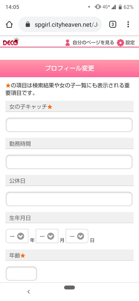Open 設定 settings link

click(130, 42)
